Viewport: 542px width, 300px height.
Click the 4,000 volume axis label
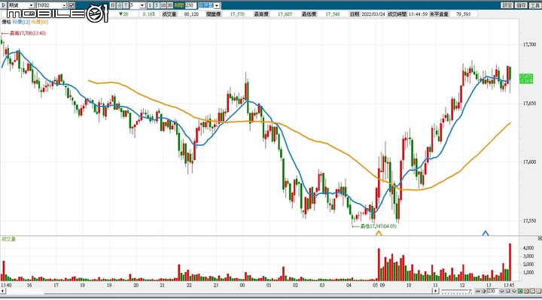(x=528, y=248)
